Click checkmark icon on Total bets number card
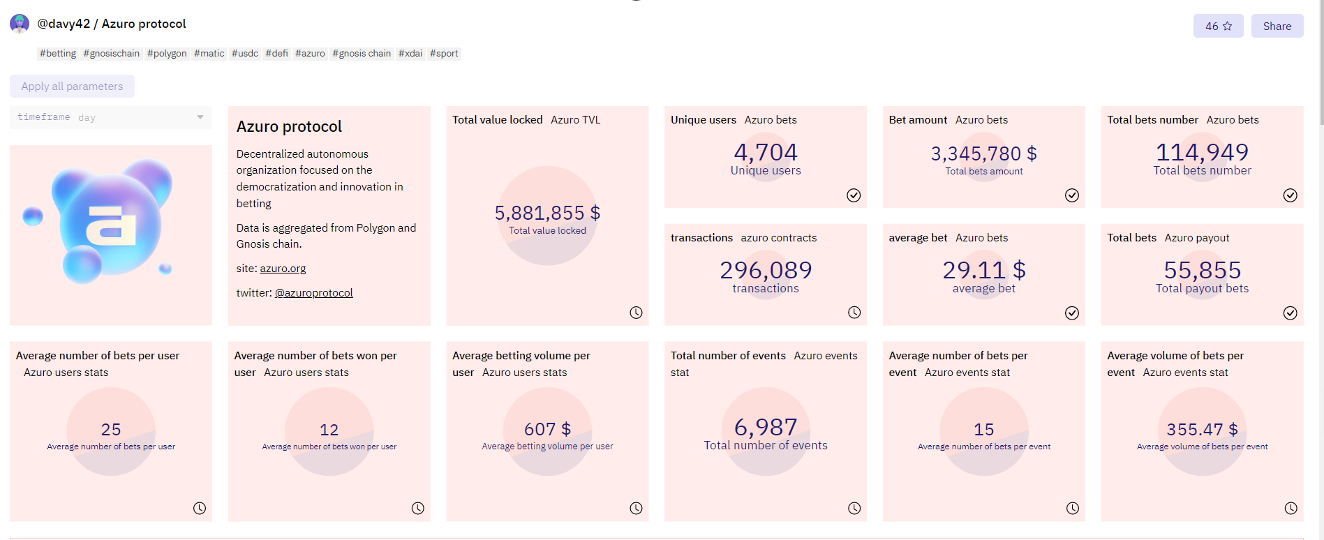The width and height of the screenshot is (1324, 540). coord(1290,195)
